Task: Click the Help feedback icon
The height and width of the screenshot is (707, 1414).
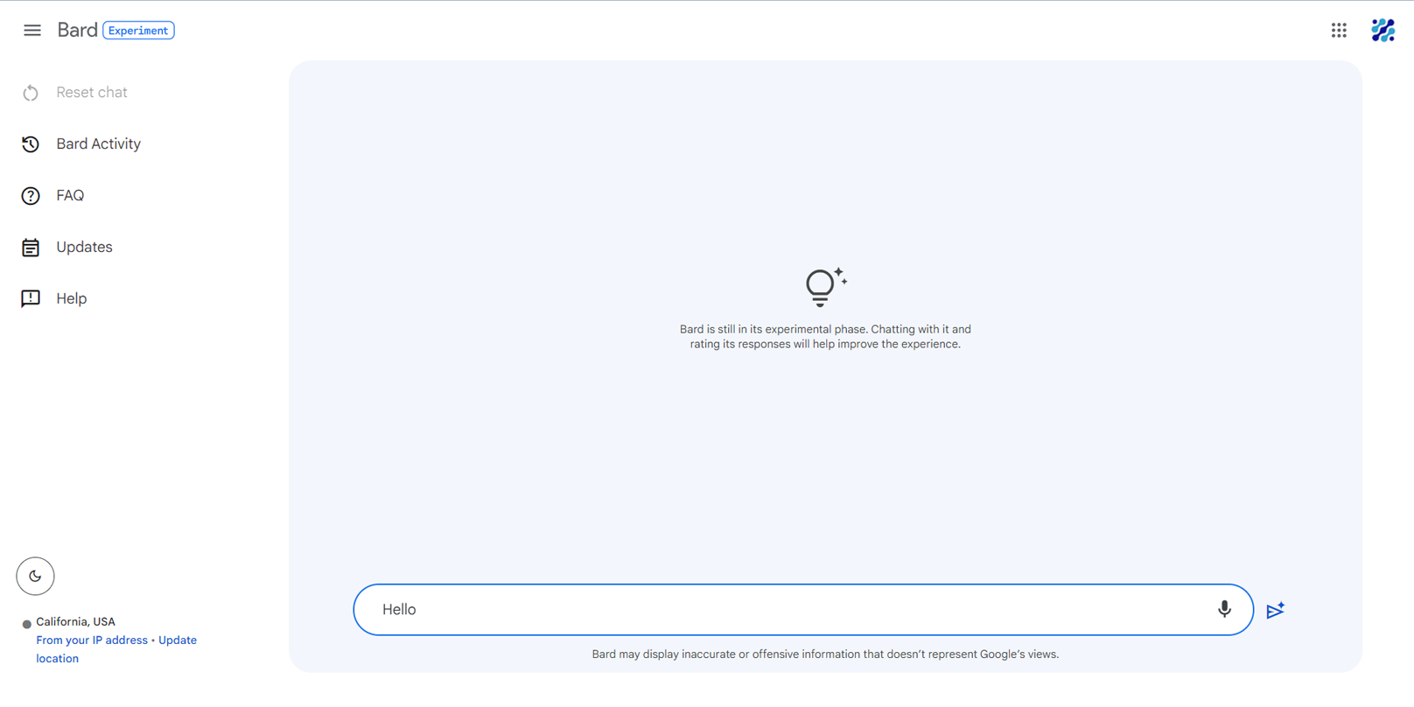Action: click(31, 299)
